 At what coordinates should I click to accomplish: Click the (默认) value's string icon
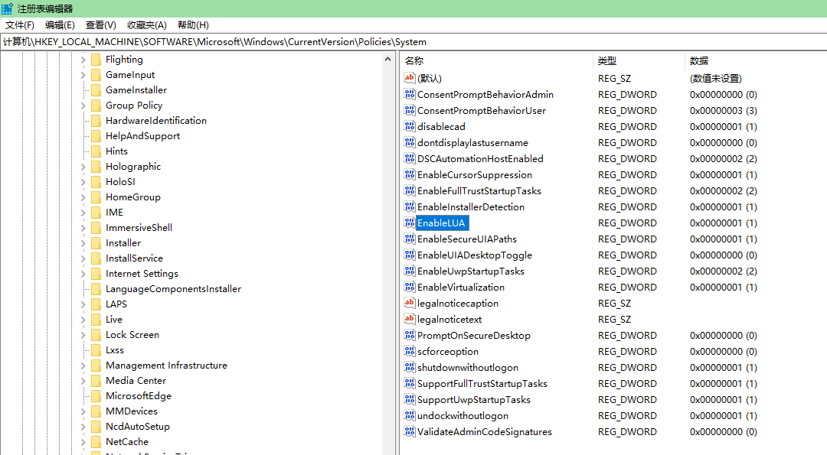point(409,79)
